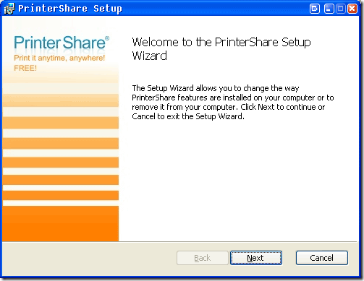Minimize the PrinterShare Setup window

click(329, 9)
